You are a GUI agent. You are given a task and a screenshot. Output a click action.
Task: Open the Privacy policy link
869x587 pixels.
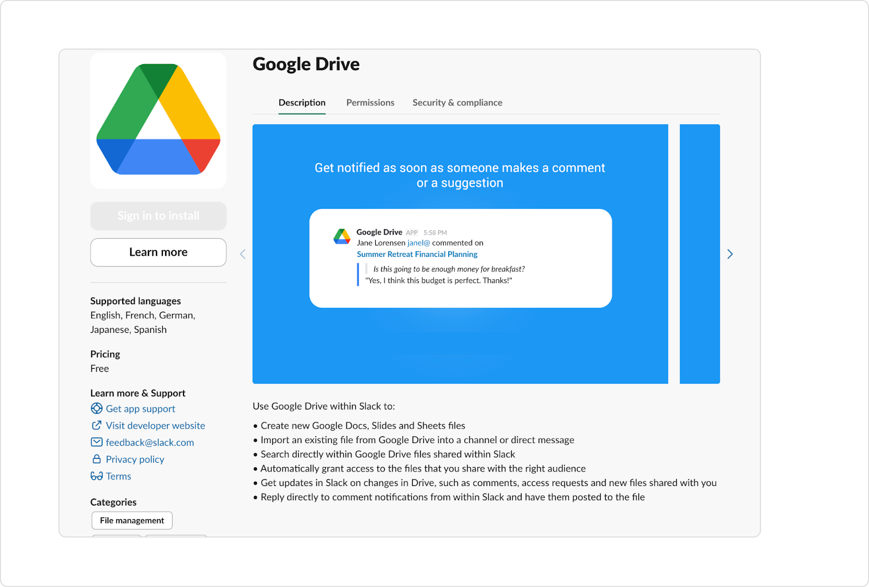[135, 459]
